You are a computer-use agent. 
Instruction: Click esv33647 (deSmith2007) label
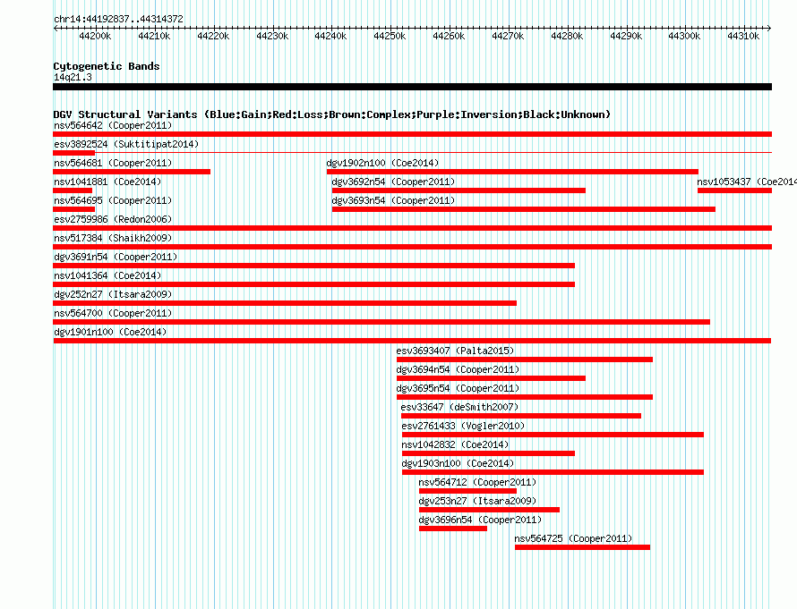click(459, 407)
